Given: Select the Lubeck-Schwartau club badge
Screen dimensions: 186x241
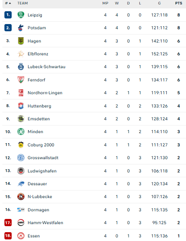Looking at the screenshot, I should point(21,67).
